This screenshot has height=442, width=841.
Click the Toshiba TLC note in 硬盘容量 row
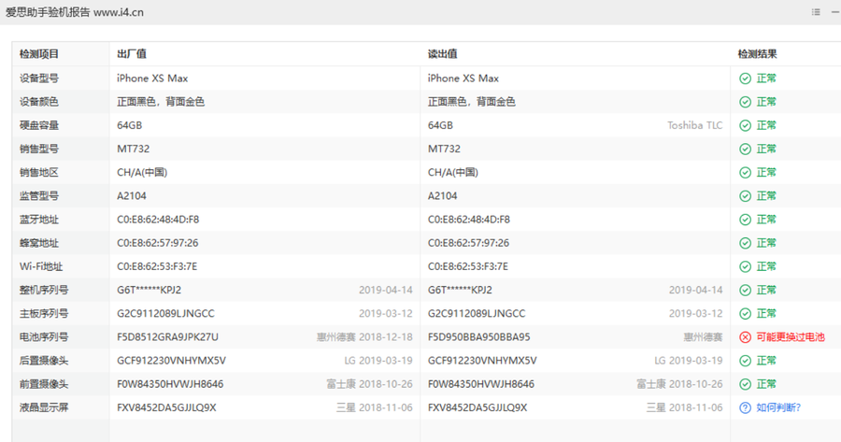(694, 125)
